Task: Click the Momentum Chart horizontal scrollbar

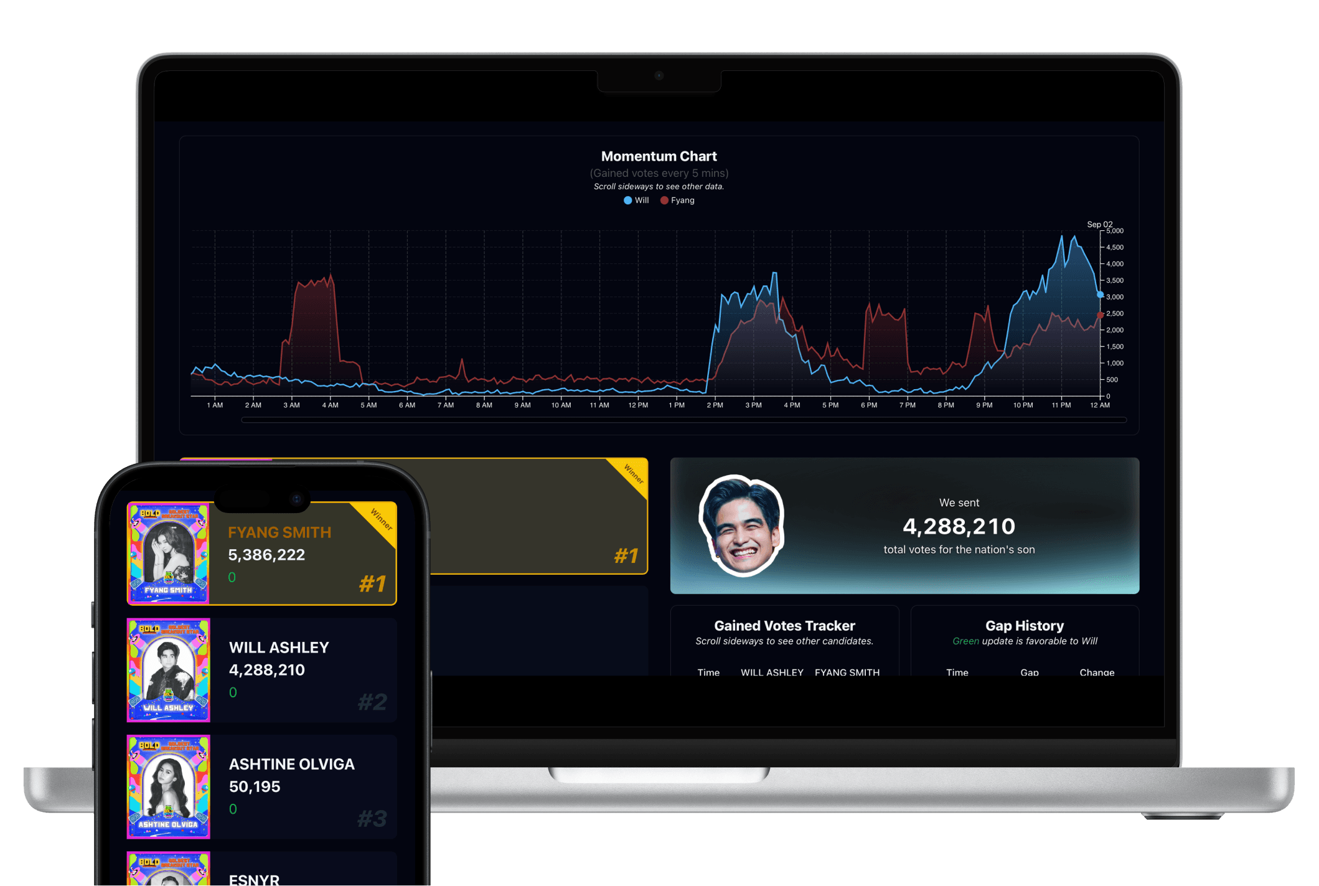Action: [683, 420]
